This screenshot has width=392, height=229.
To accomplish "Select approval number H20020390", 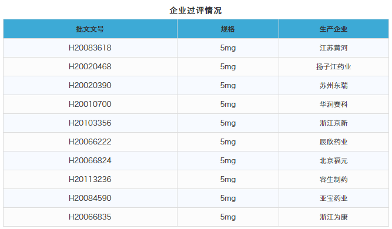I will [x=90, y=85].
